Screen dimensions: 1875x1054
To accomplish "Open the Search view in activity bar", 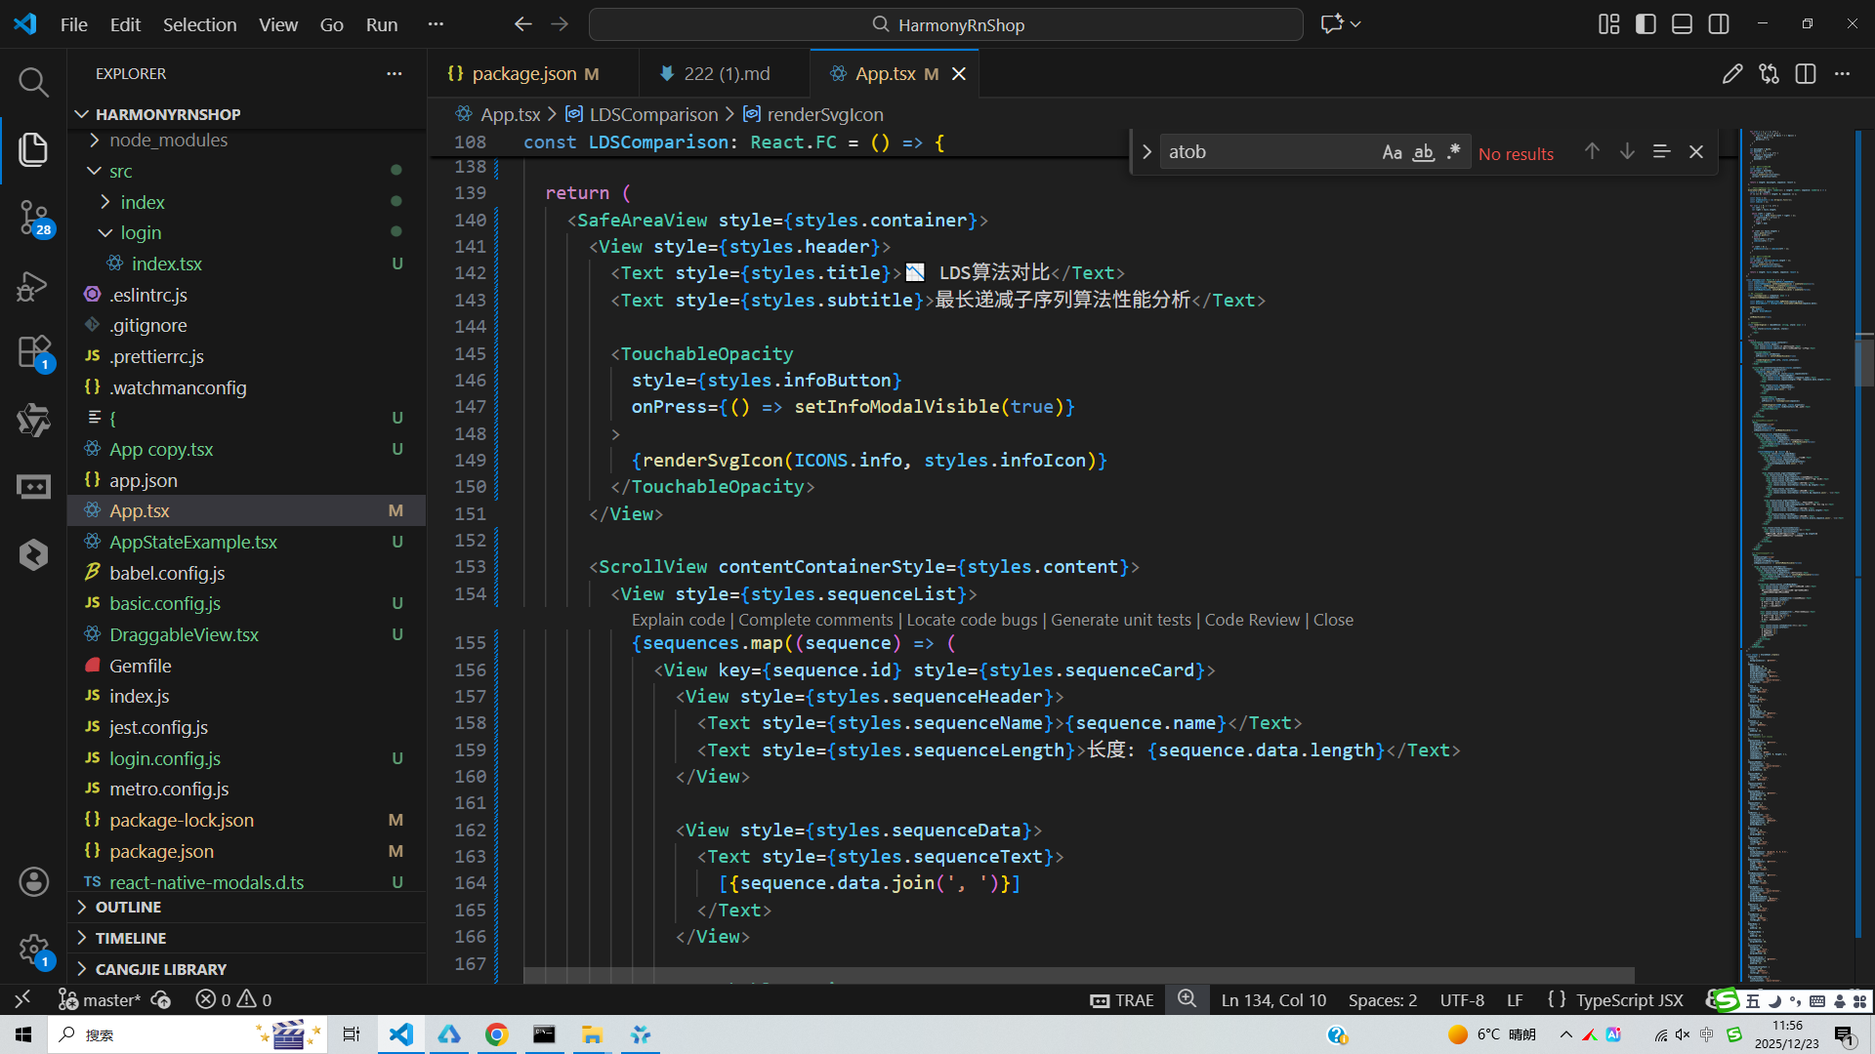I will (x=33, y=83).
